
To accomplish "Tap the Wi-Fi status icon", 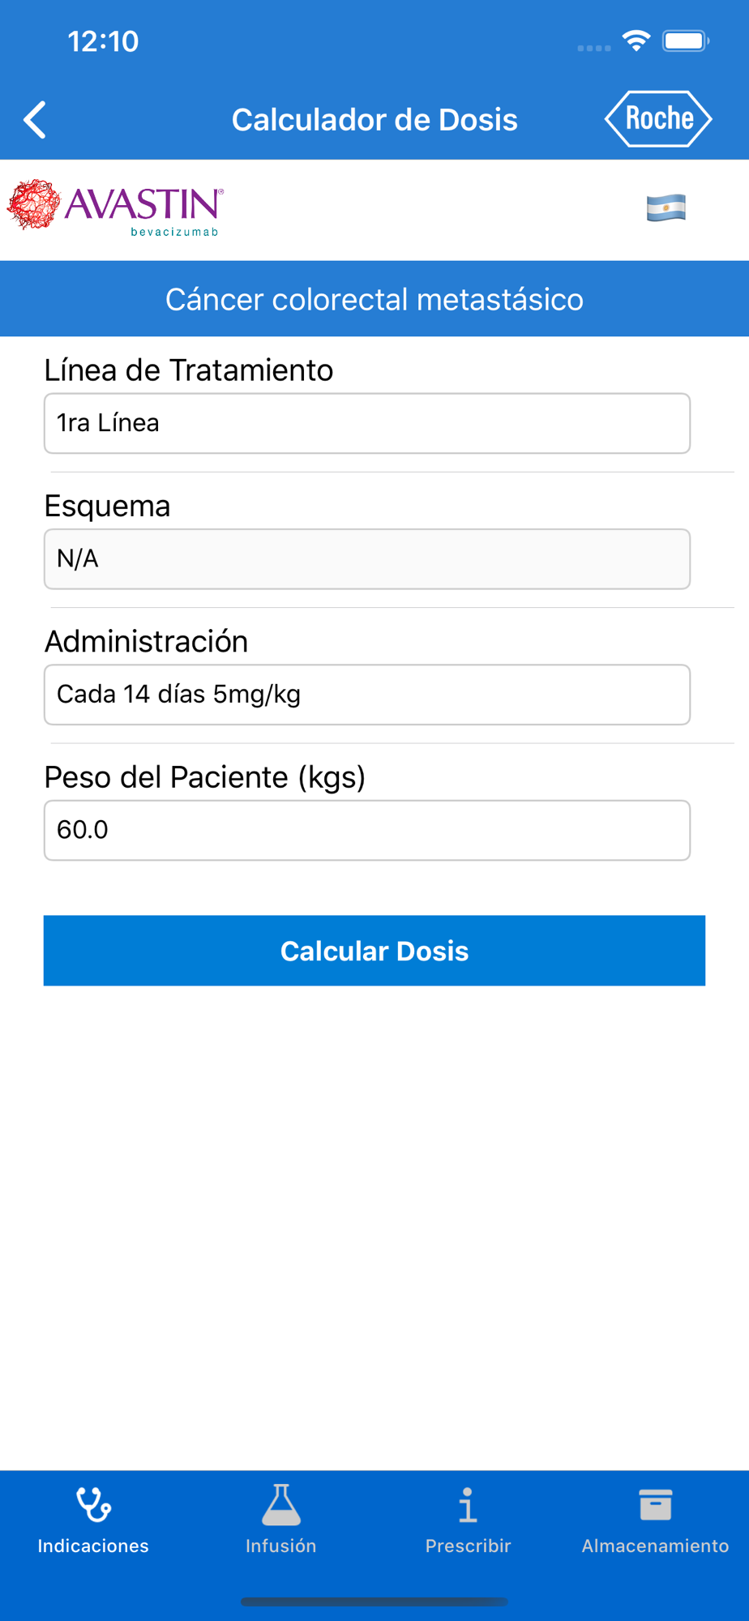I will (x=636, y=41).
